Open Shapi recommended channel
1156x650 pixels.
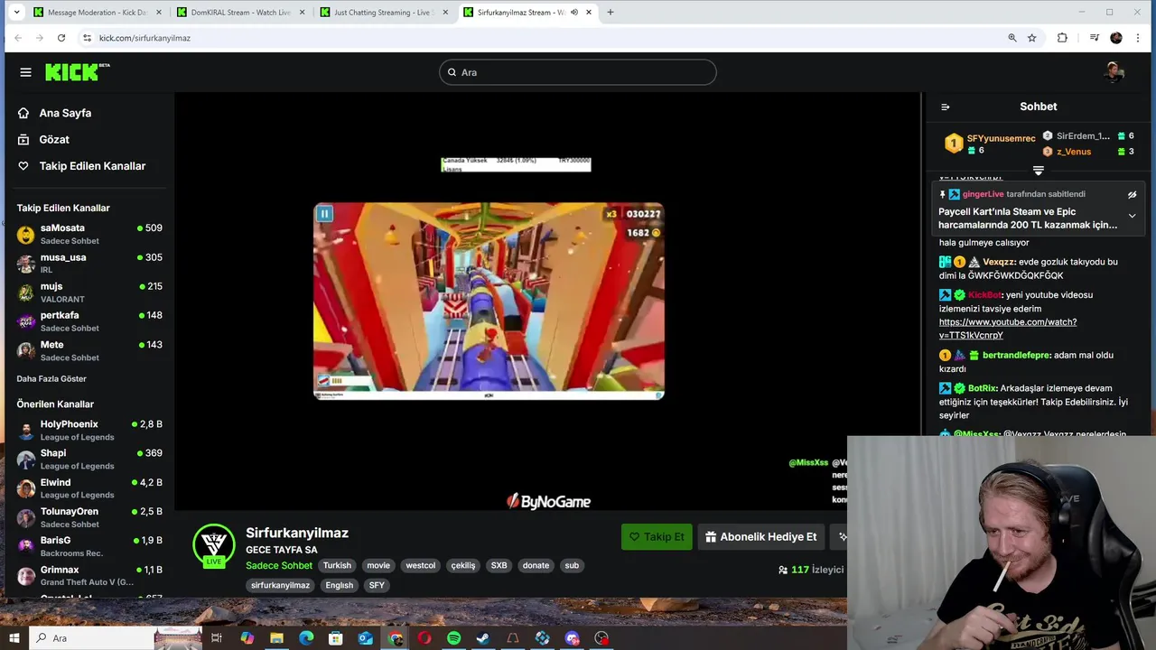click(89, 459)
